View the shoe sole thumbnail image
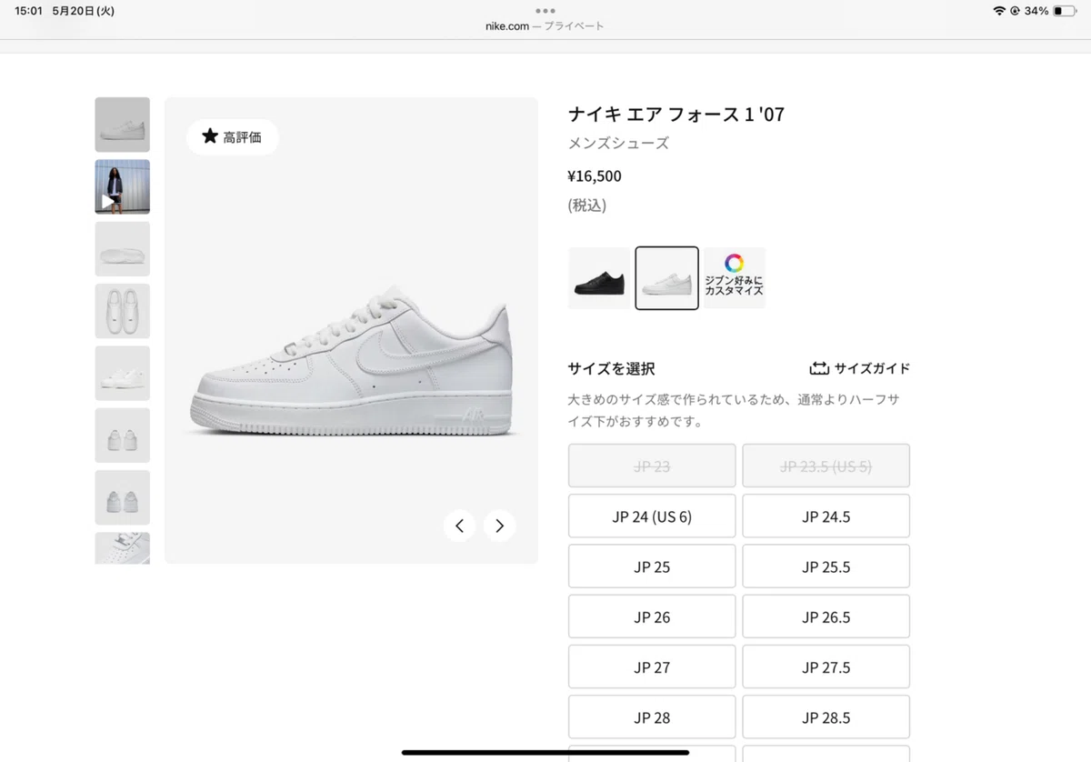Viewport: 1091px width, 762px height. tap(122, 249)
